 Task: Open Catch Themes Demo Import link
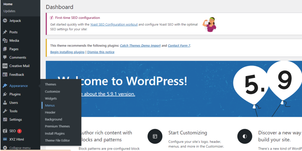pyautogui.click(x=140, y=46)
